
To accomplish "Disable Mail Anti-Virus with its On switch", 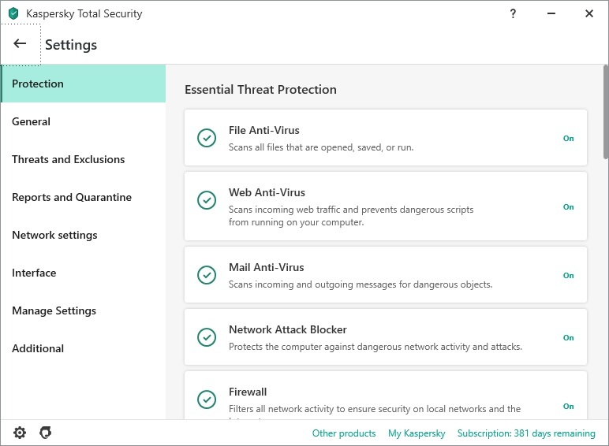I will [x=568, y=276].
